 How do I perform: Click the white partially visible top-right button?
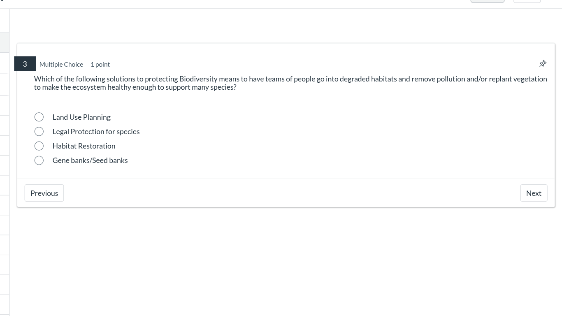527,1
